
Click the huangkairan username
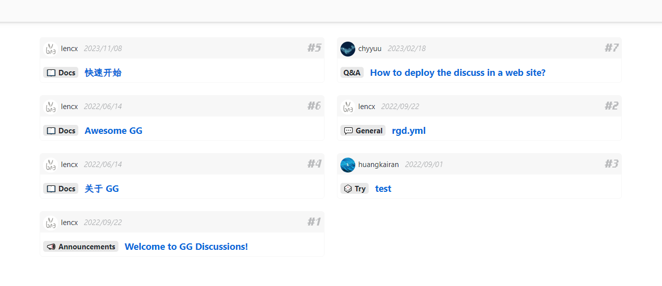pyautogui.click(x=378, y=165)
